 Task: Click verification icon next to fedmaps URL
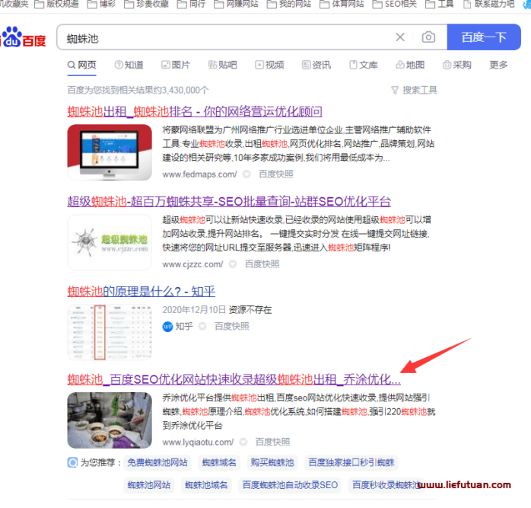(247, 174)
